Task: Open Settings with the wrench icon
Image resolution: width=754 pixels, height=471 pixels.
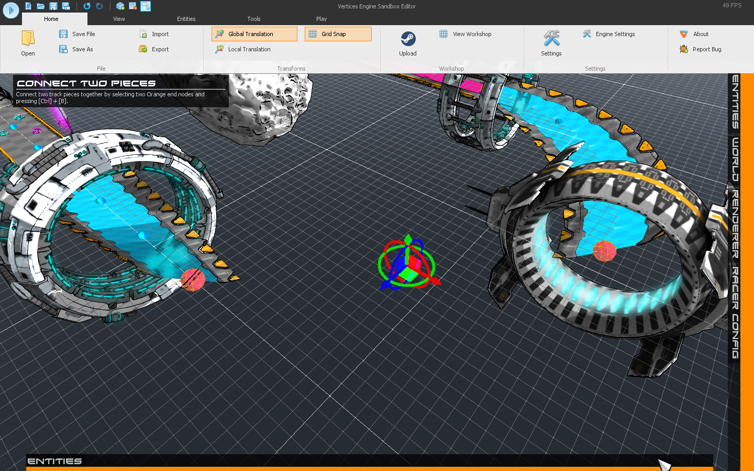Action: pos(551,39)
